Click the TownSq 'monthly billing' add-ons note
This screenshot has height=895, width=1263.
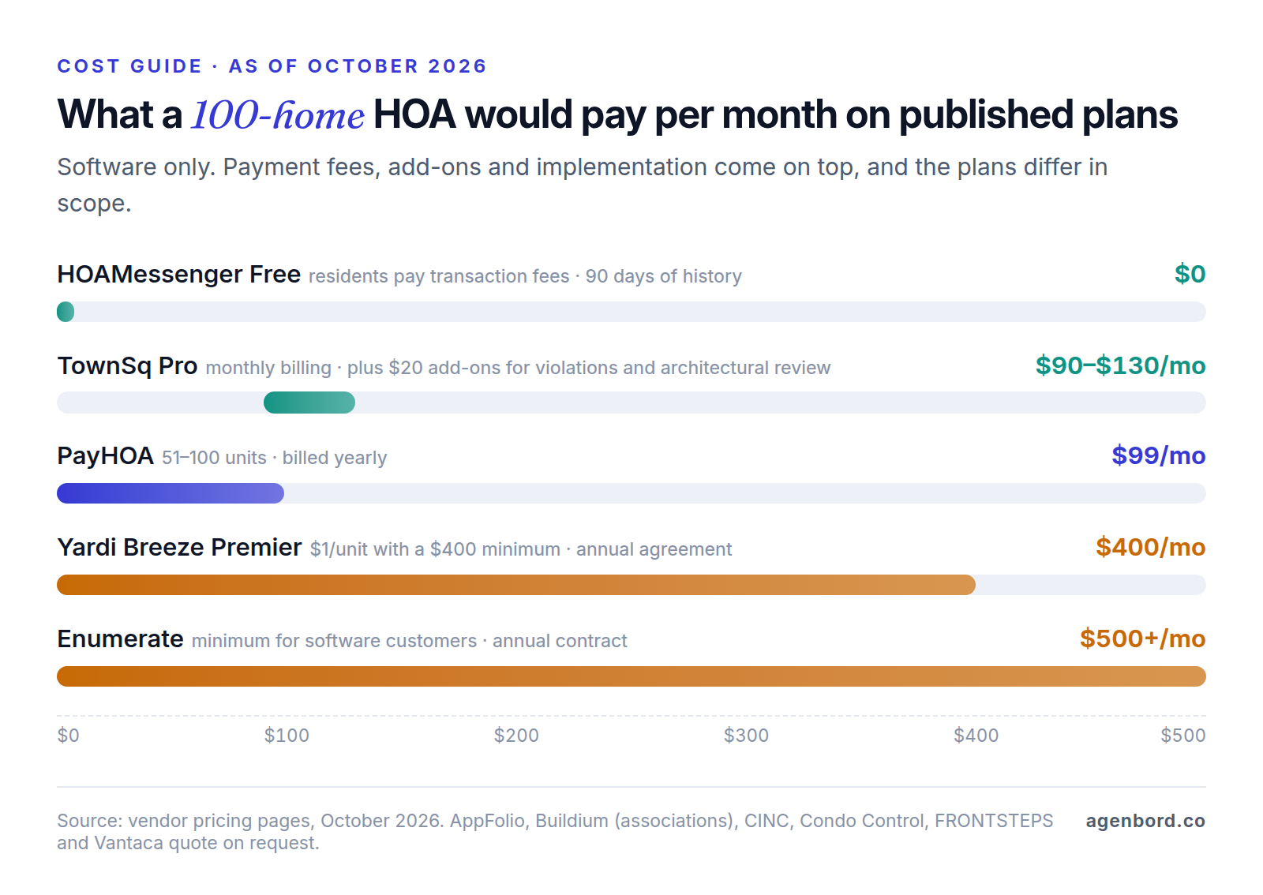[x=518, y=368]
